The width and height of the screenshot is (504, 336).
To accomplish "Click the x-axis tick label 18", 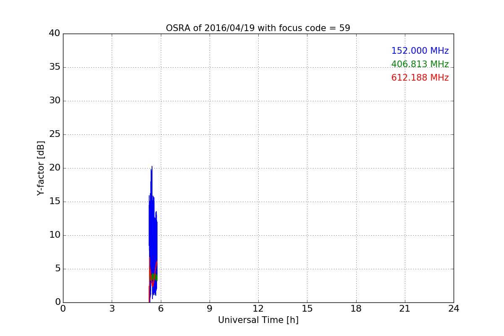I will (x=356, y=309).
